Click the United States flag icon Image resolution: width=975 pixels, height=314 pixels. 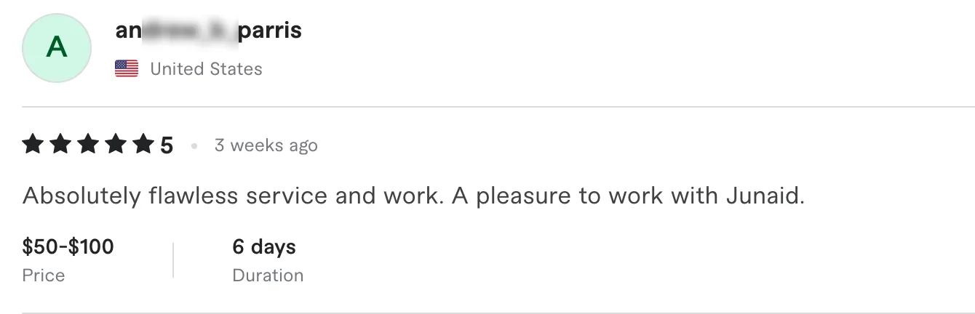[127, 69]
